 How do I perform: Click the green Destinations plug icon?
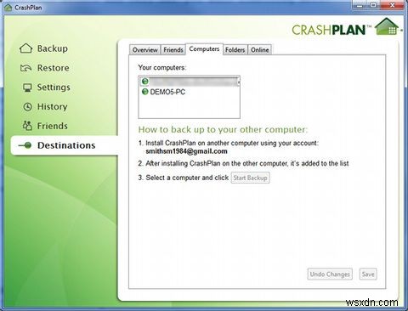pos(25,145)
